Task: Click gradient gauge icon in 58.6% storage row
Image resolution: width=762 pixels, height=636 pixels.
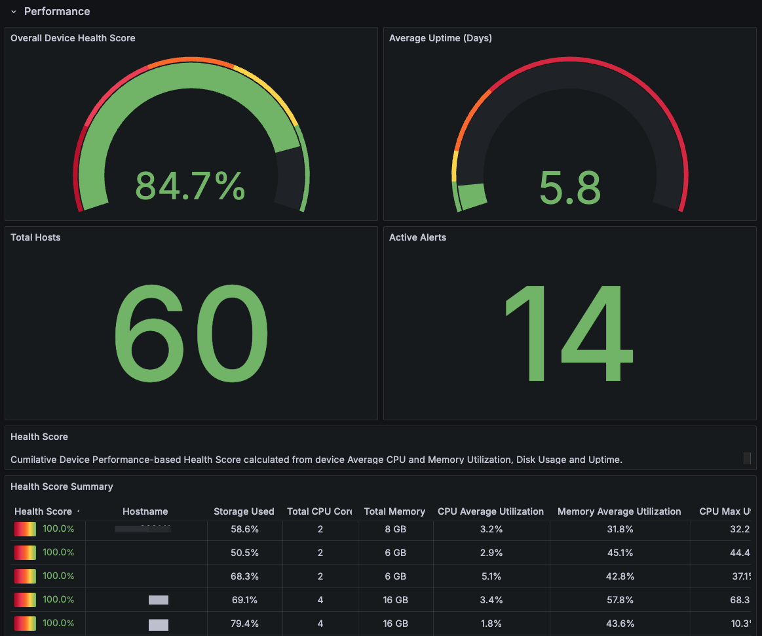Action: coord(26,529)
